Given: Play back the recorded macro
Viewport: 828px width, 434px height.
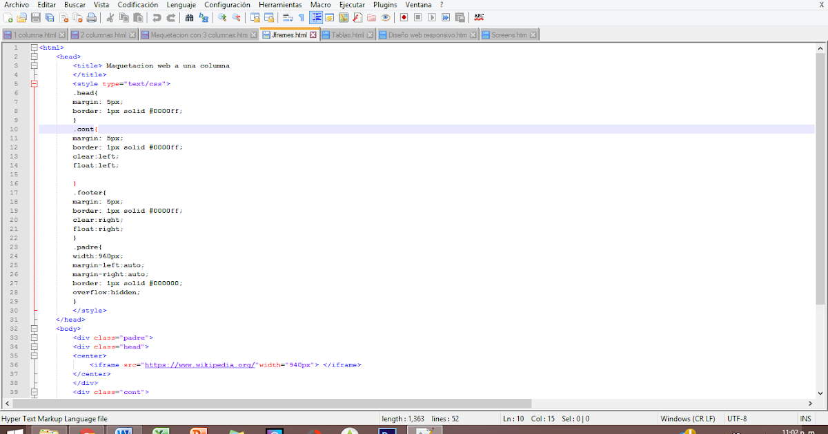Looking at the screenshot, I should pos(431,17).
